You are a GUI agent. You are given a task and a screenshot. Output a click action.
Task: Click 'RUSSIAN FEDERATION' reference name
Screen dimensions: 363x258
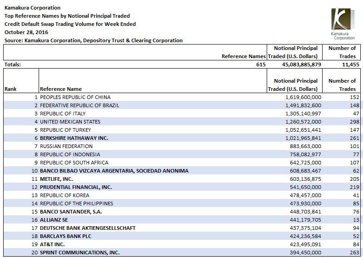coord(66,146)
